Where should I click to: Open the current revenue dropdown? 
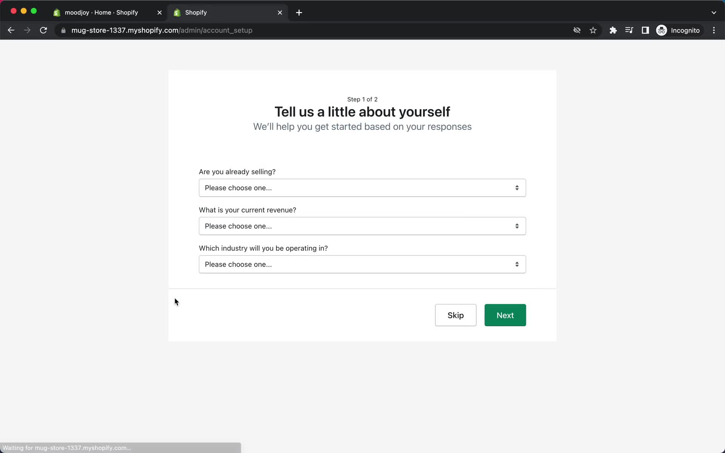pos(362,226)
